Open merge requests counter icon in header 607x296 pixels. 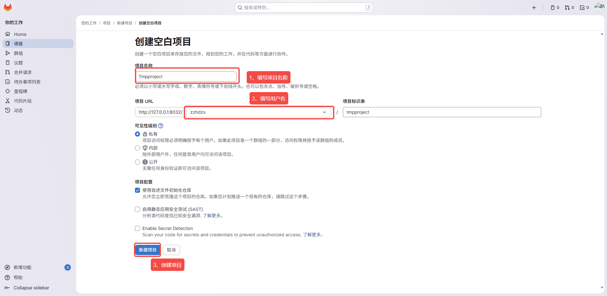(569, 8)
